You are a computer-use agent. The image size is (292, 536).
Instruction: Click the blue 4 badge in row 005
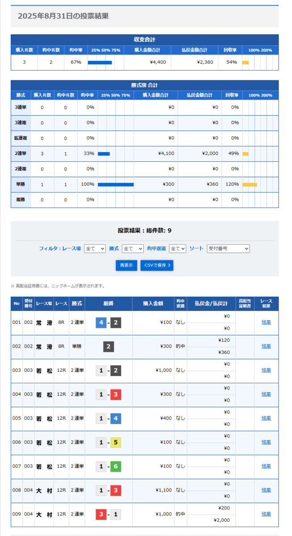point(116,419)
